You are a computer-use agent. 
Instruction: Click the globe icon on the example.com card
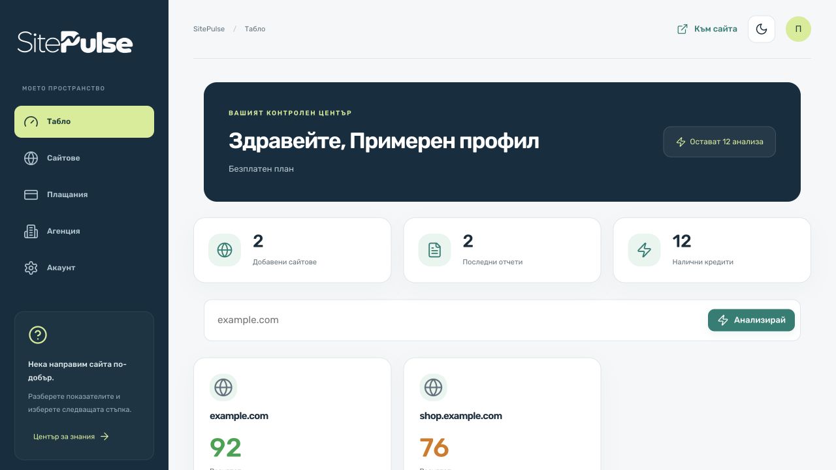tap(223, 387)
